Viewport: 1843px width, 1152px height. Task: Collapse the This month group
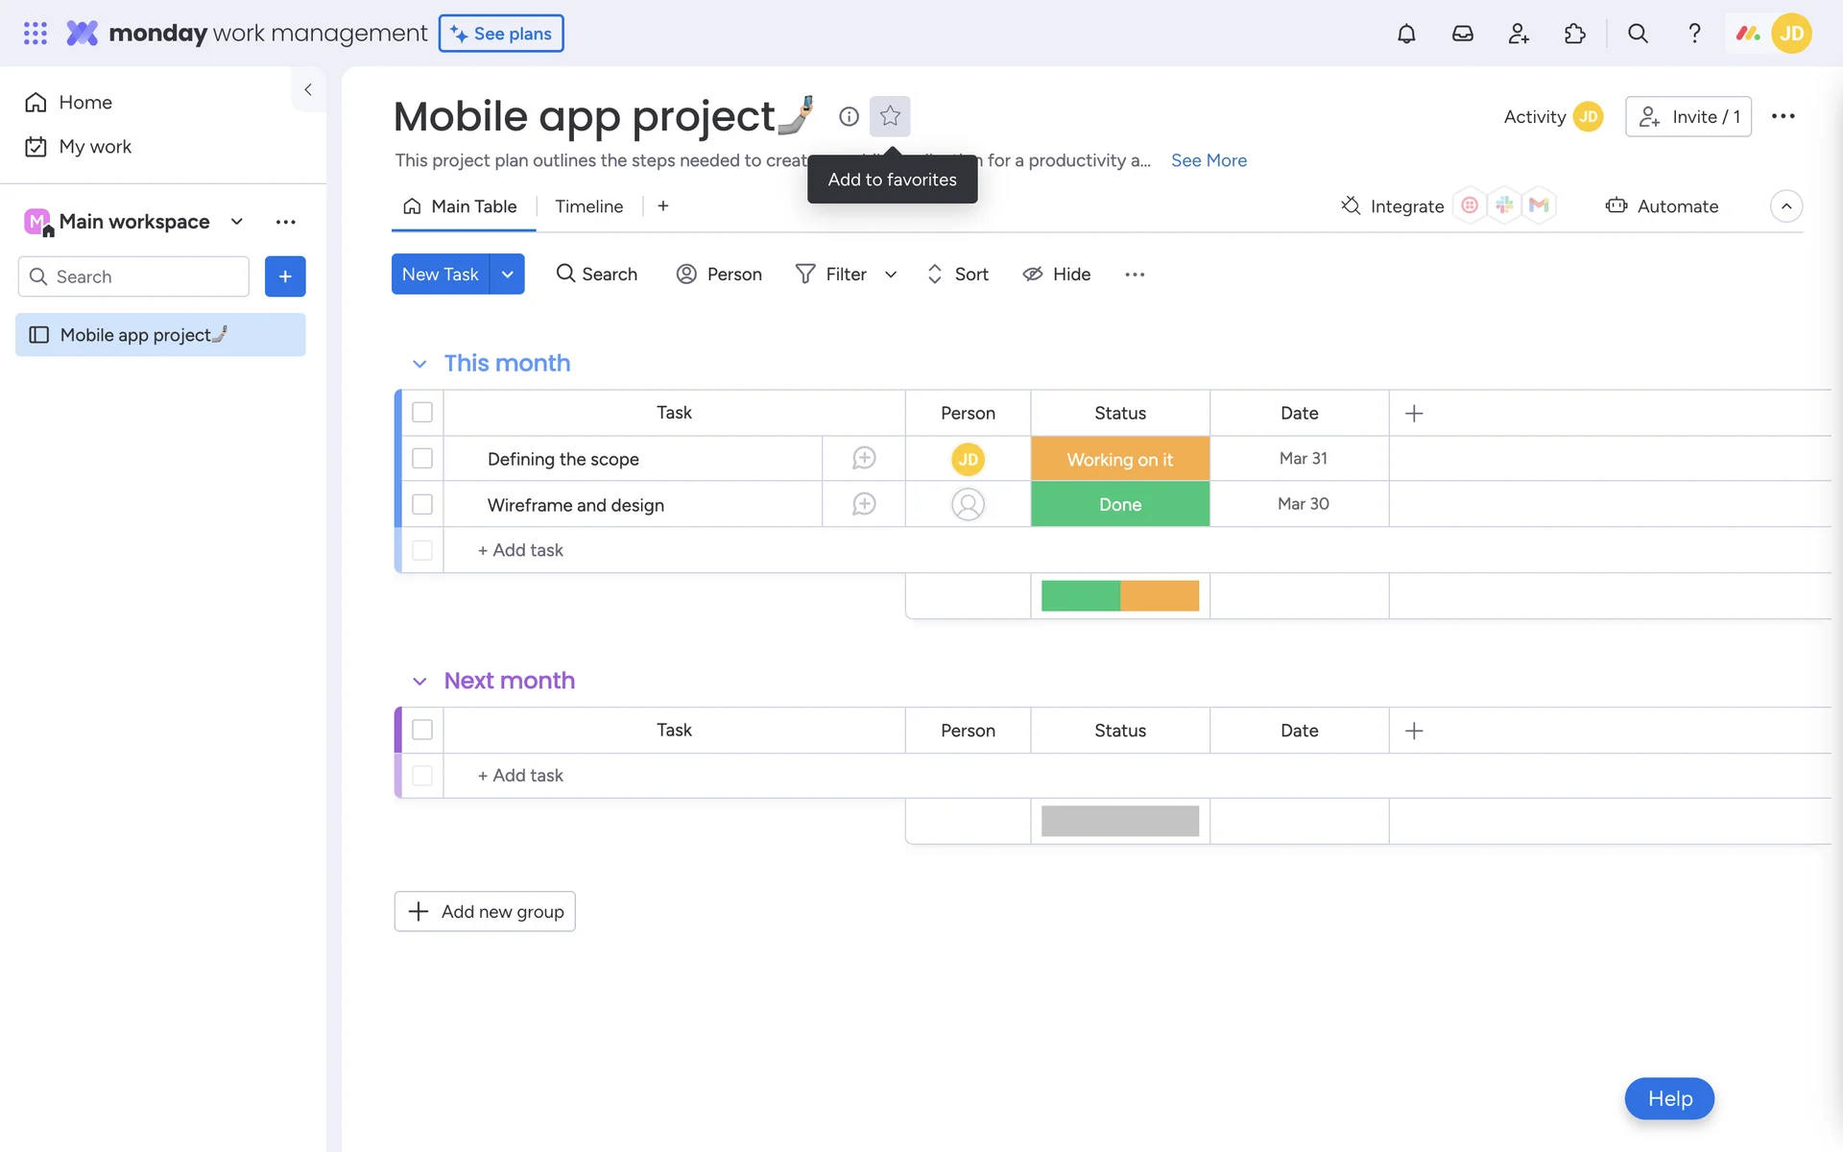[x=419, y=364]
